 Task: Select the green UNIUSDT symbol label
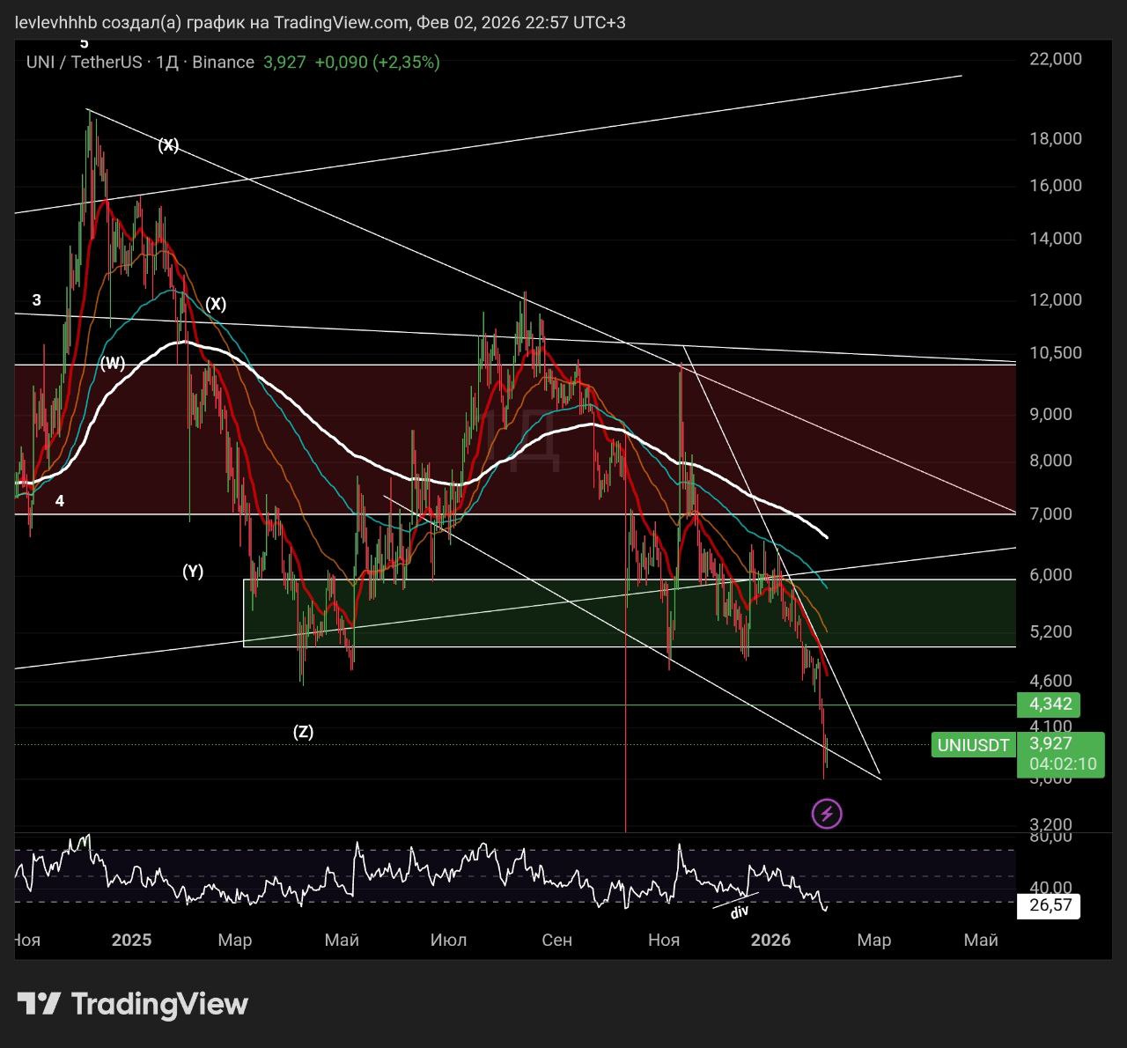tap(973, 745)
